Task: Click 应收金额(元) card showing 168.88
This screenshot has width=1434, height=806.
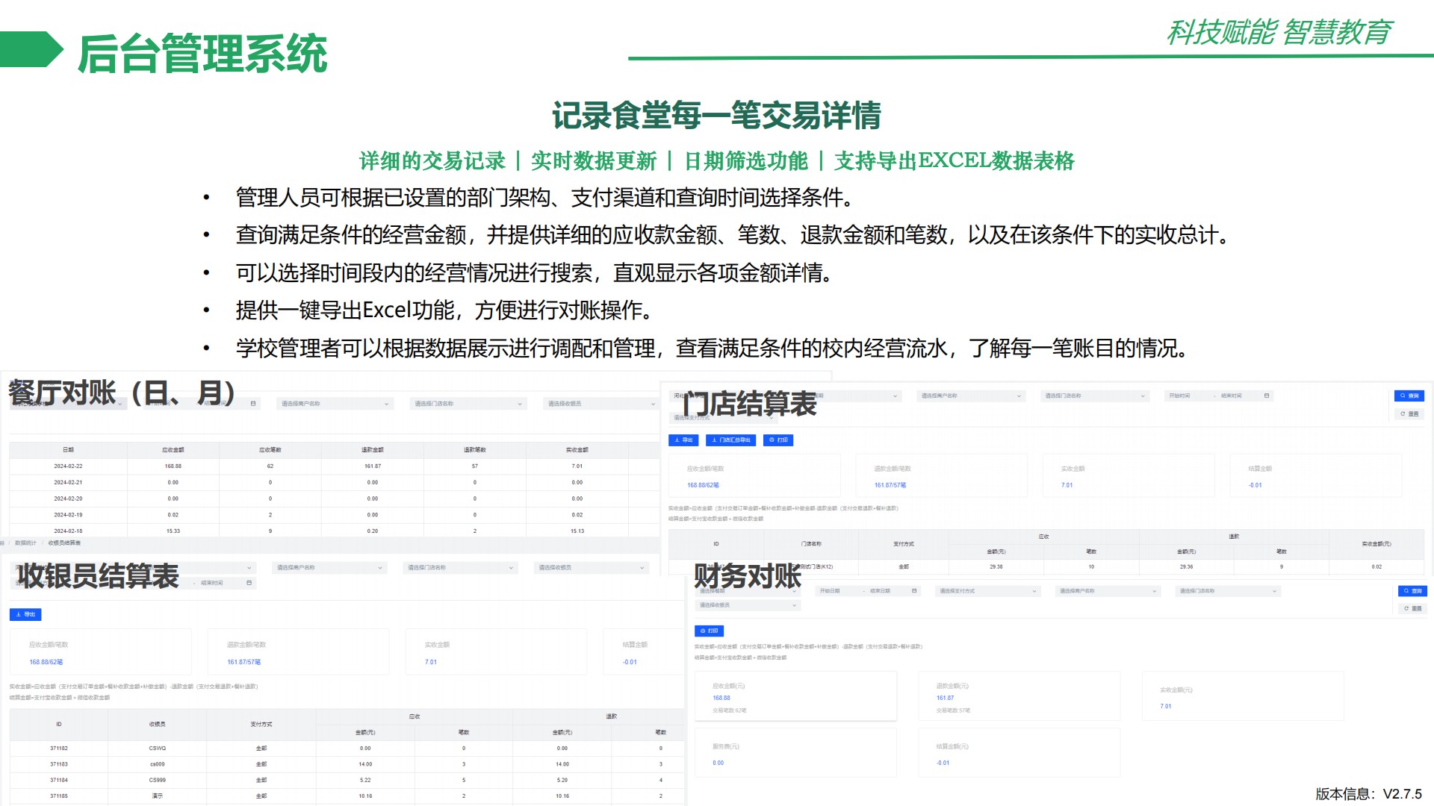Action: point(795,696)
